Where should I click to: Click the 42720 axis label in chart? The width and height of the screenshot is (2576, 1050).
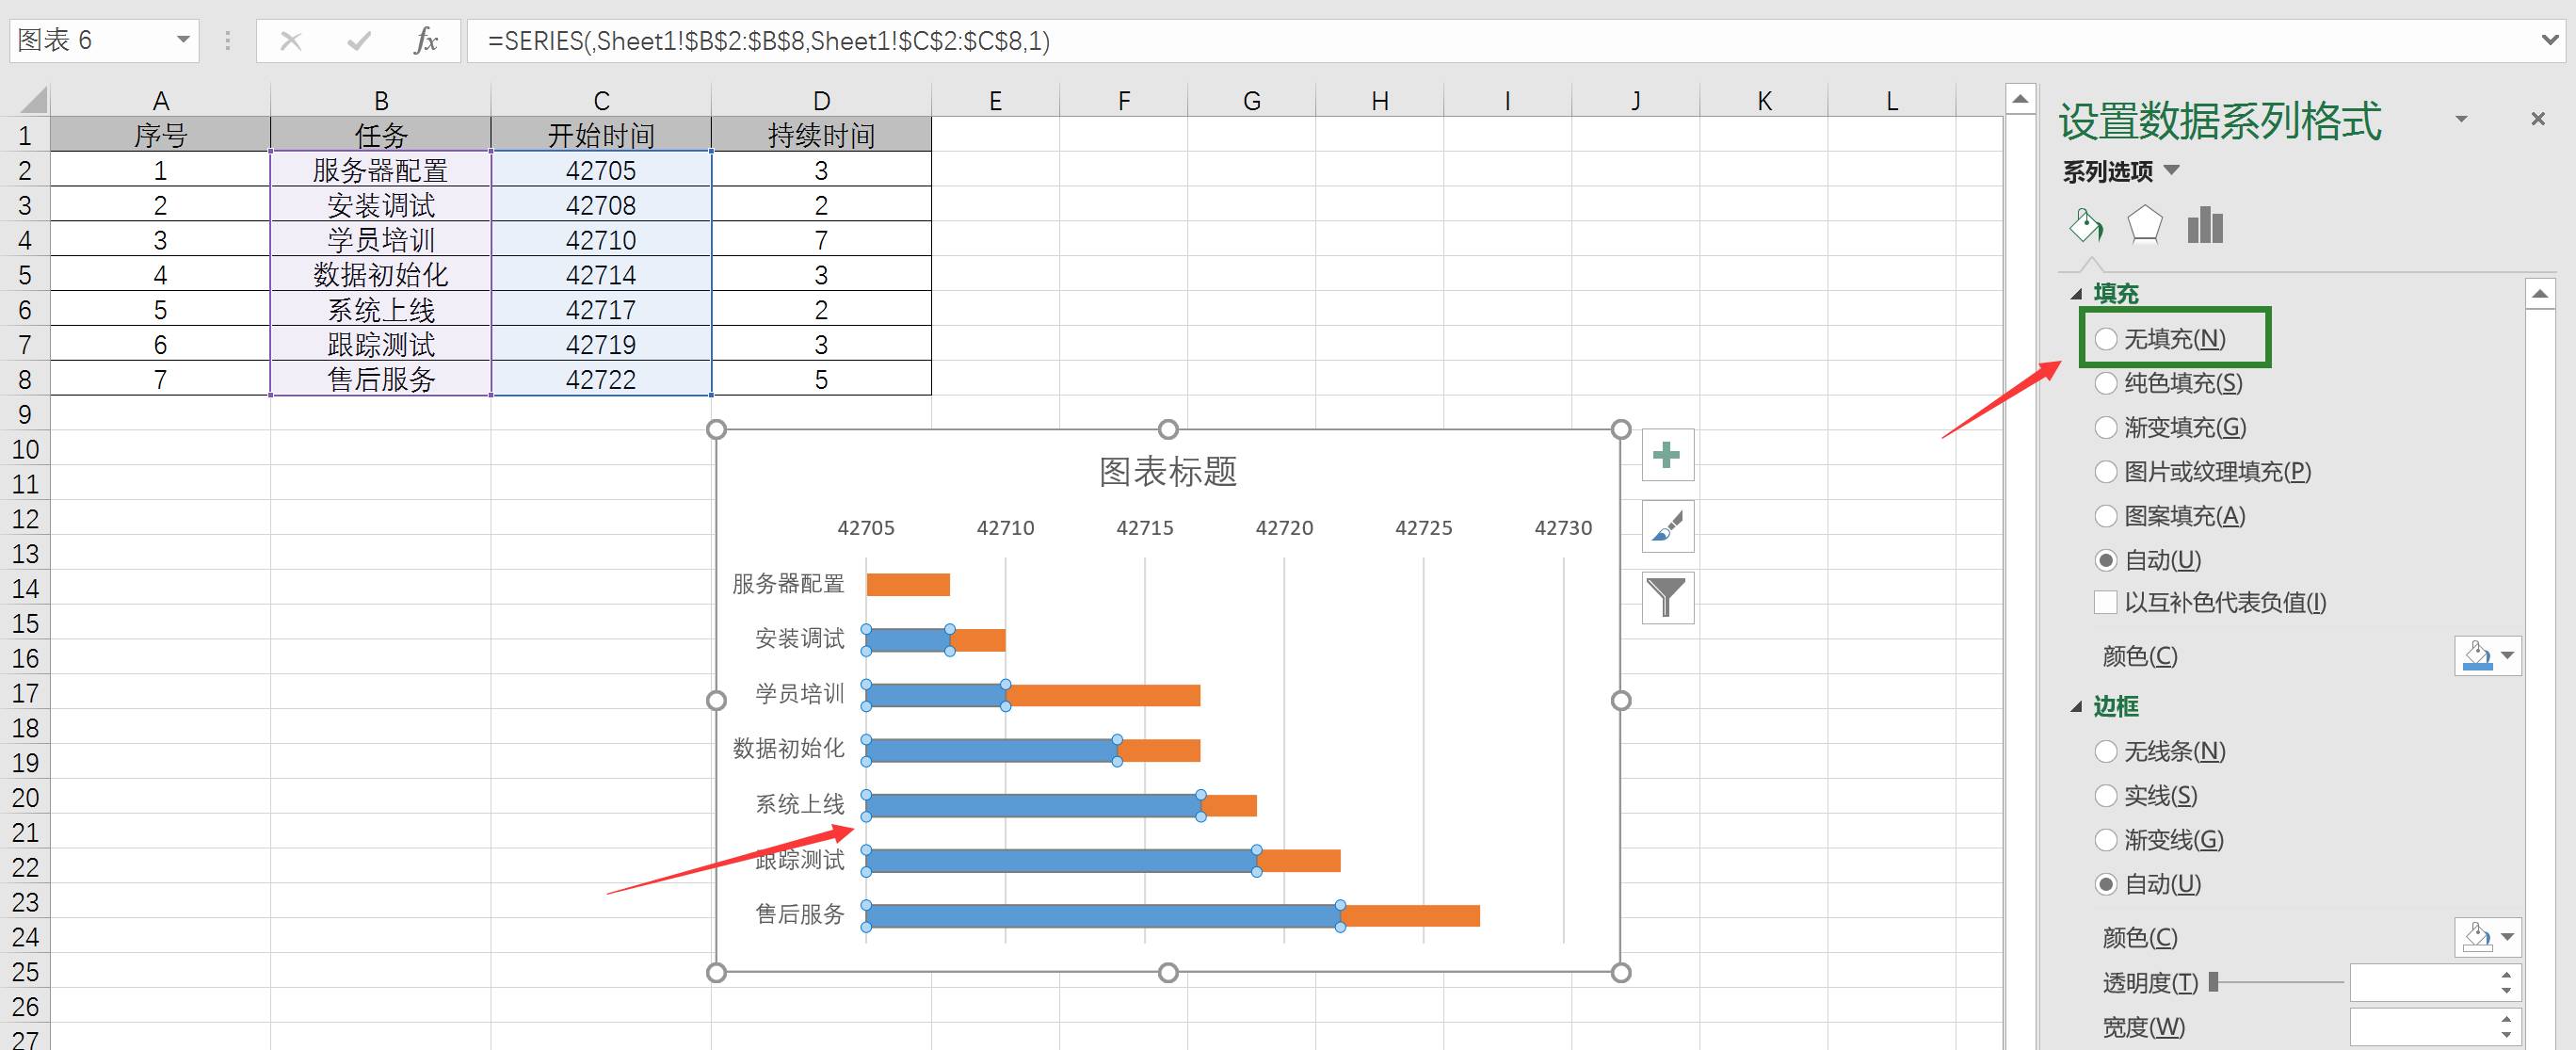(x=1284, y=528)
